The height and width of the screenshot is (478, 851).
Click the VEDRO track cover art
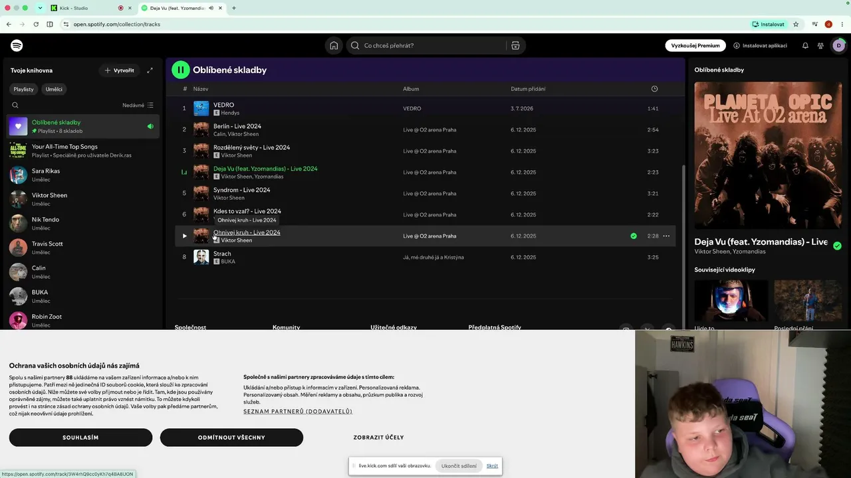click(201, 108)
